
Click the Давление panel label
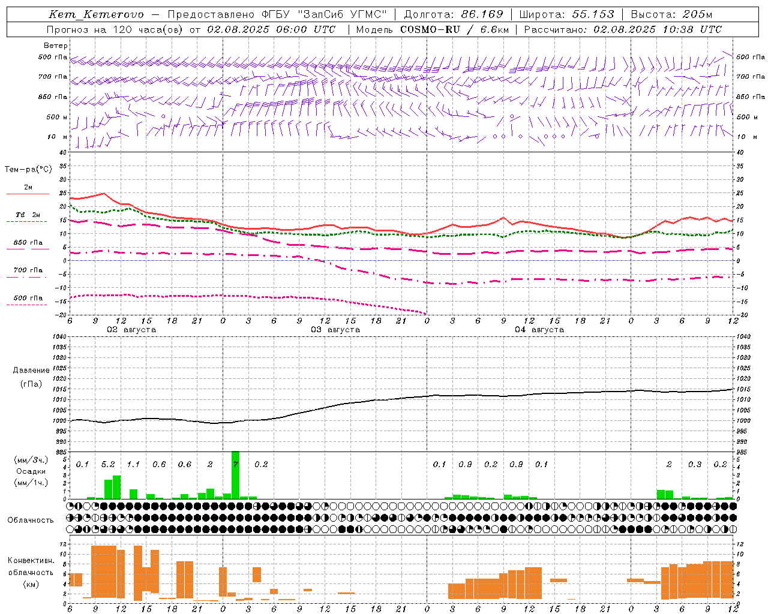pos(31,371)
